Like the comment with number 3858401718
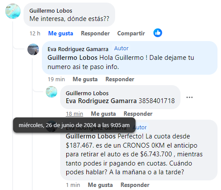 tap(103, 114)
